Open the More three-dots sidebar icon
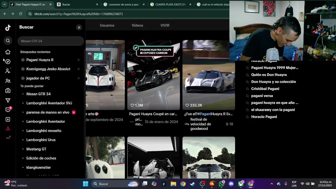Viewport: 336px width, 189px height. (x=8, y=138)
